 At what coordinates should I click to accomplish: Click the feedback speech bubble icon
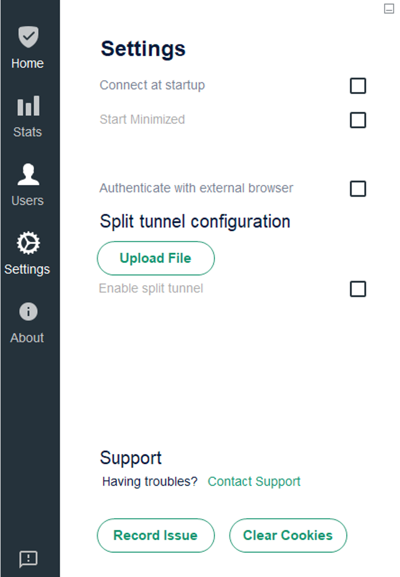[x=28, y=559]
